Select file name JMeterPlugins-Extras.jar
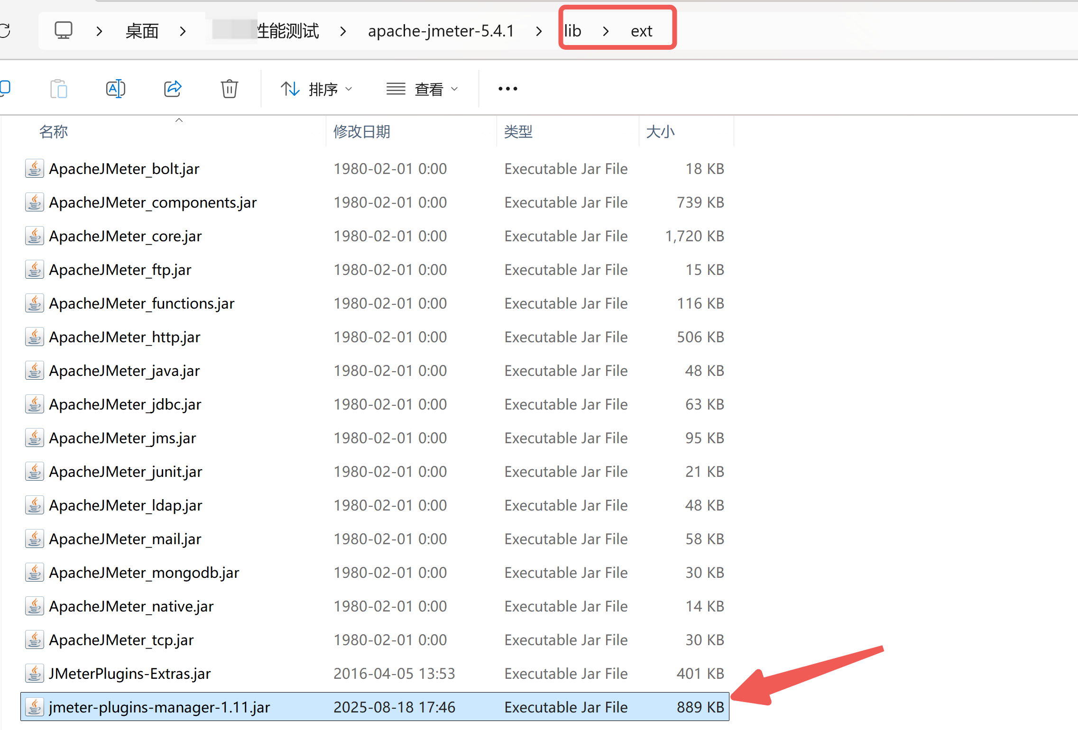Screen dimensions: 1078x730 (130, 674)
